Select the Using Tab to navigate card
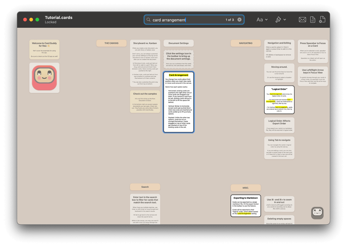Viewport: 347px width, 247px height. 279,148
